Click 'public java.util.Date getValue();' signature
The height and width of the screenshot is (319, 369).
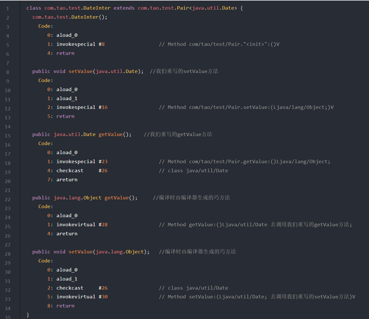(x=82, y=135)
